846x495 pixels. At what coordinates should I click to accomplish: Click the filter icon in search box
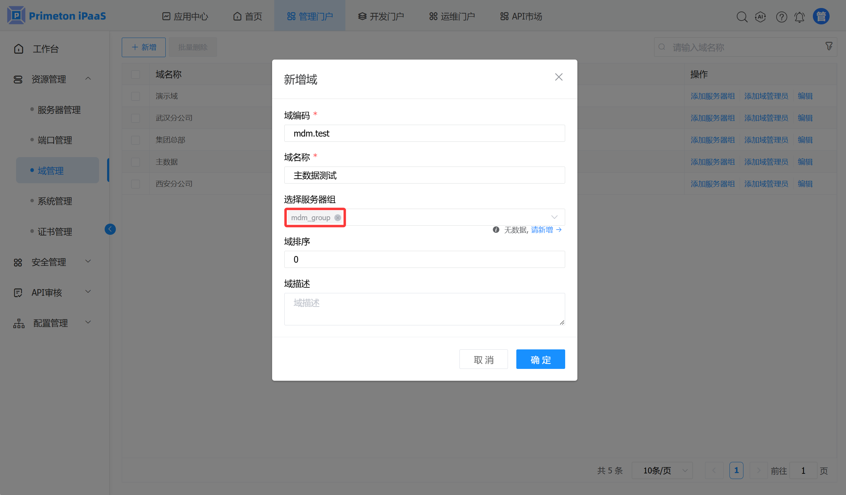tap(829, 46)
